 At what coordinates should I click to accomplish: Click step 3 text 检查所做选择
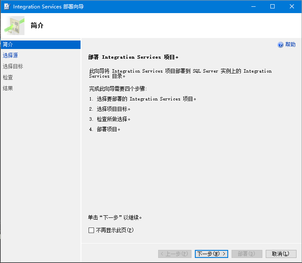(x=113, y=119)
